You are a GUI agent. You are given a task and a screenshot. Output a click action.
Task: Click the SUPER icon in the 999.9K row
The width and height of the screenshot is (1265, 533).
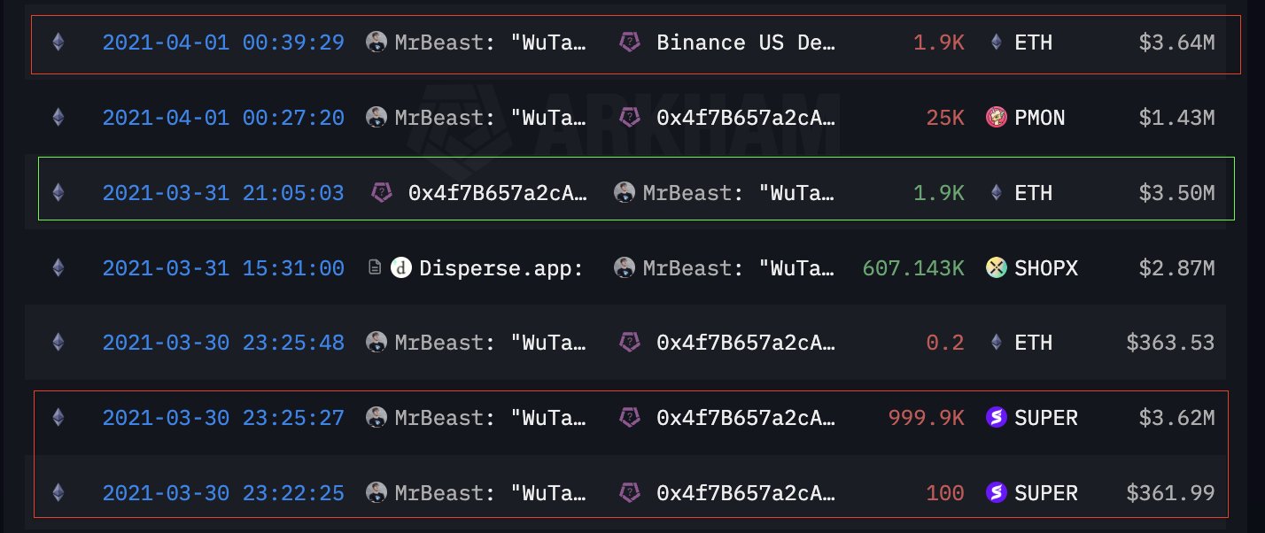tap(996, 418)
